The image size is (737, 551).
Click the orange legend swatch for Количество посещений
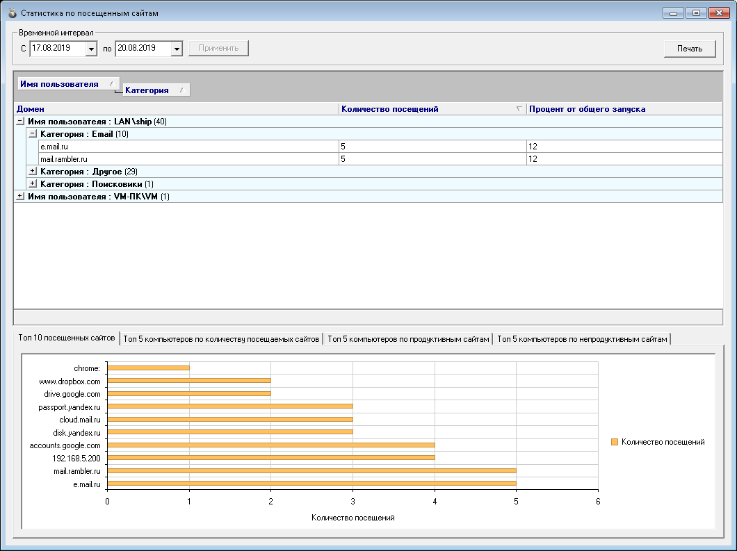tap(614, 442)
